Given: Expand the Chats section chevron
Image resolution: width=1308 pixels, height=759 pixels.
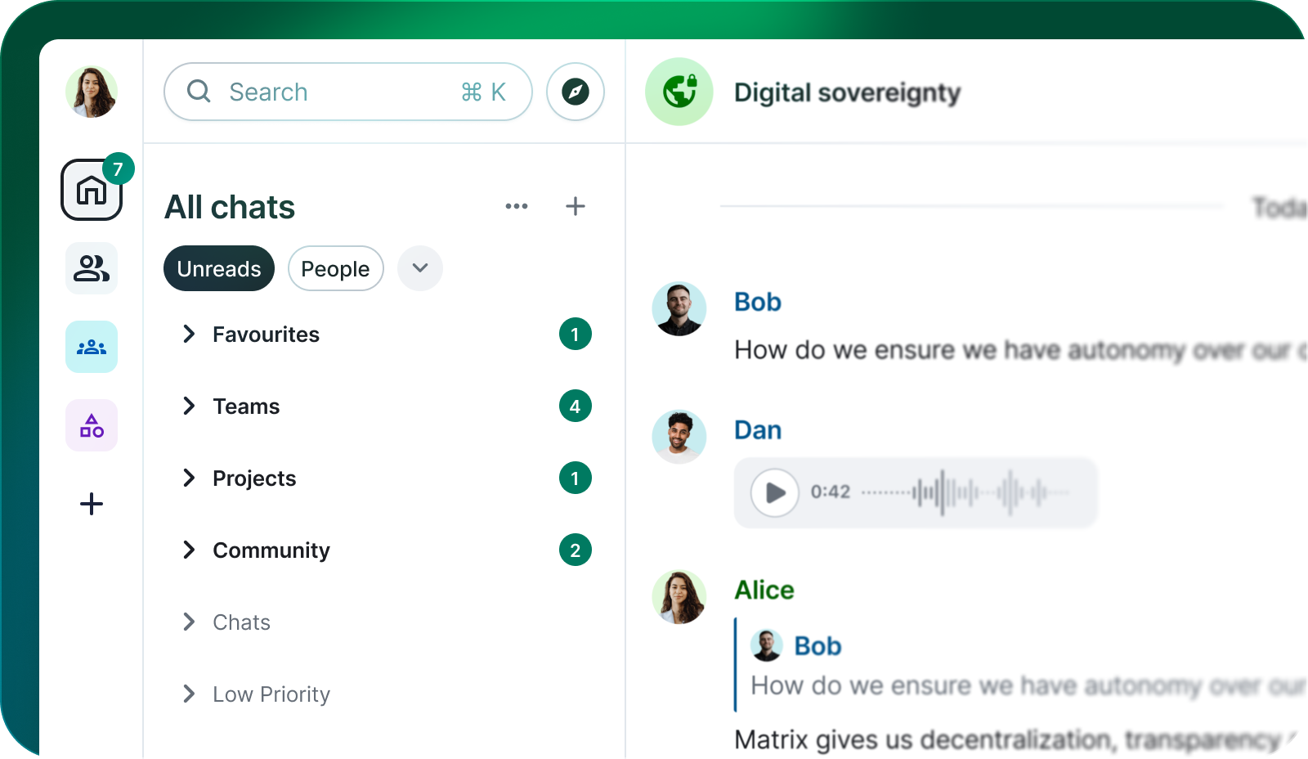Looking at the screenshot, I should tap(190, 622).
